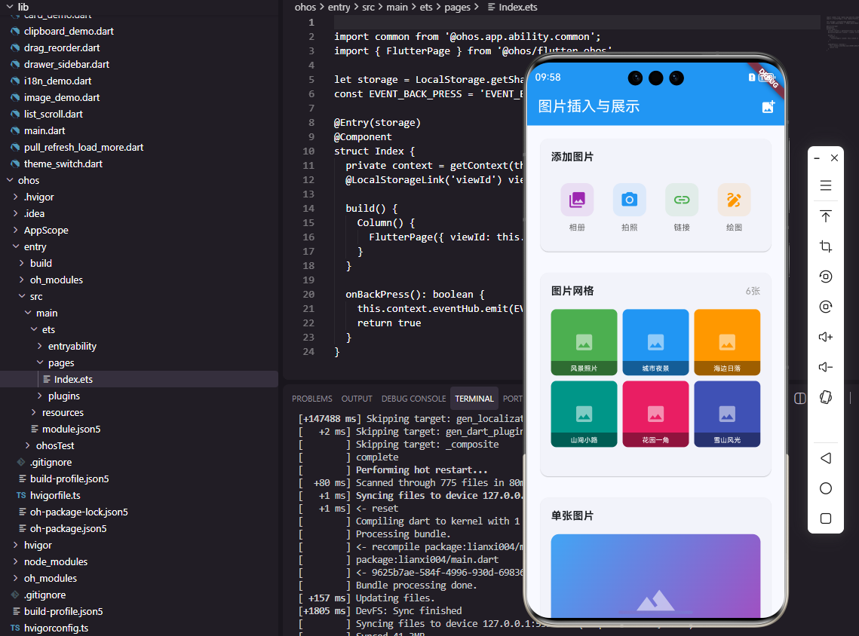Screen dimensions: 859x636
Task: Click the emulator home circle button
Action: pos(826,488)
